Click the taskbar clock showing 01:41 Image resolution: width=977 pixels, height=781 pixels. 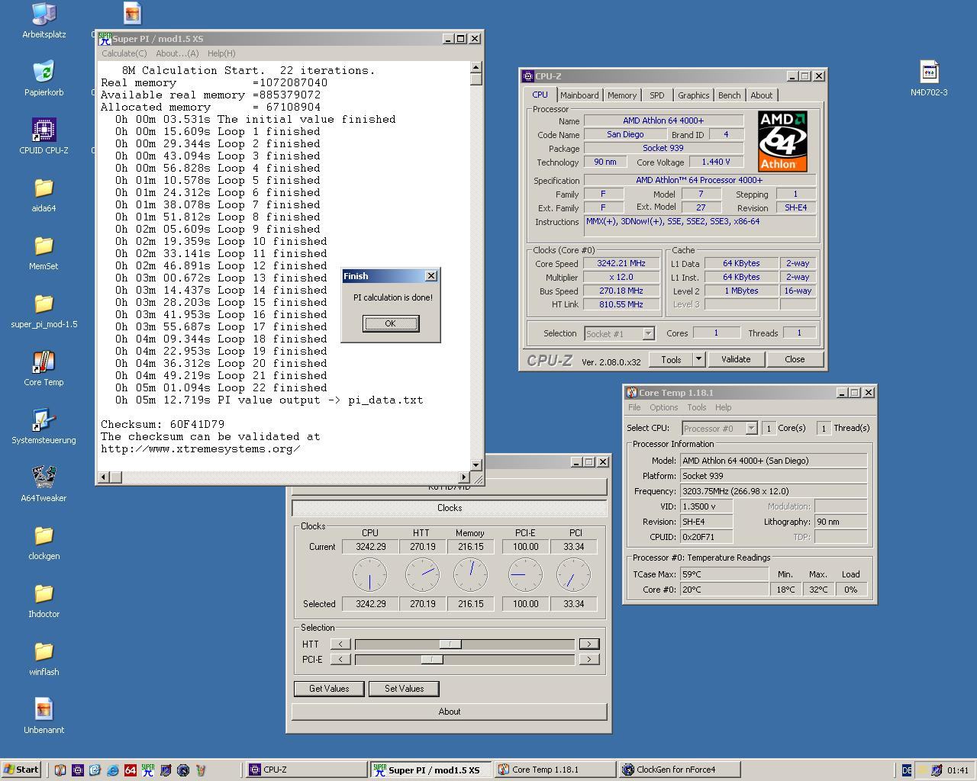(957, 770)
